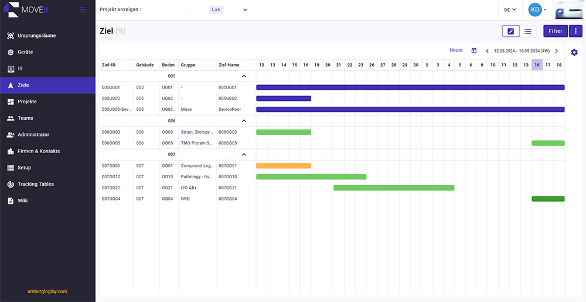Screen dimensions: 586x302
Task: Collapse sidebar with hamburger menu icon
Action: pos(83,10)
